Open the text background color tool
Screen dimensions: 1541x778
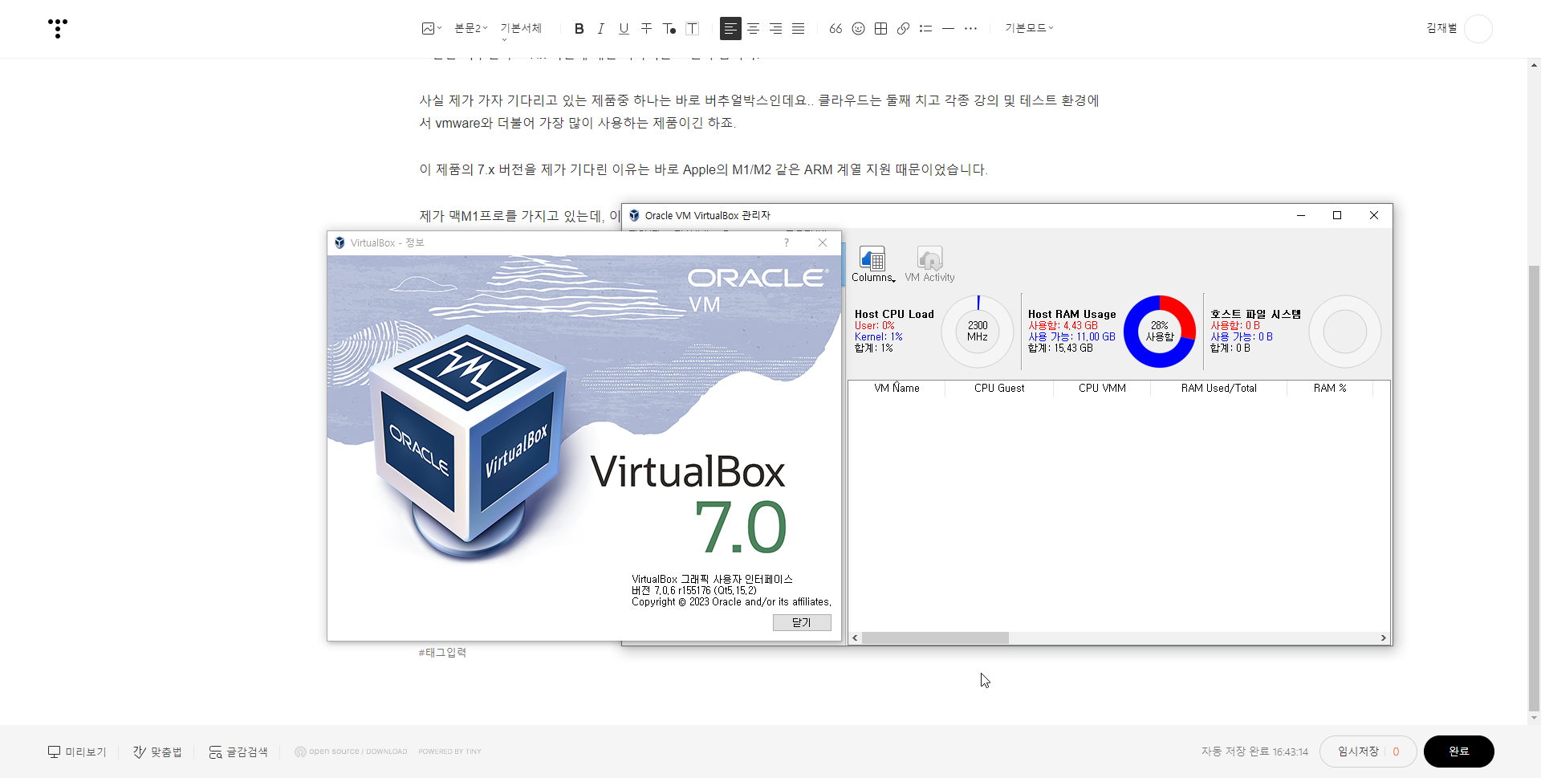tap(692, 28)
